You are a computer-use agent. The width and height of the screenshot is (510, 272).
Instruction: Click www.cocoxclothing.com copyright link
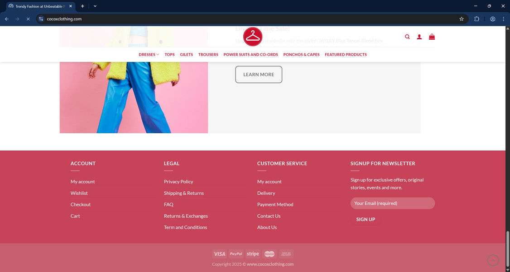(270, 264)
